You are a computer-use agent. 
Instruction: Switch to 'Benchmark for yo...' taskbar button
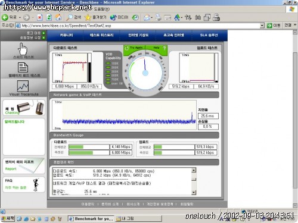(91, 219)
